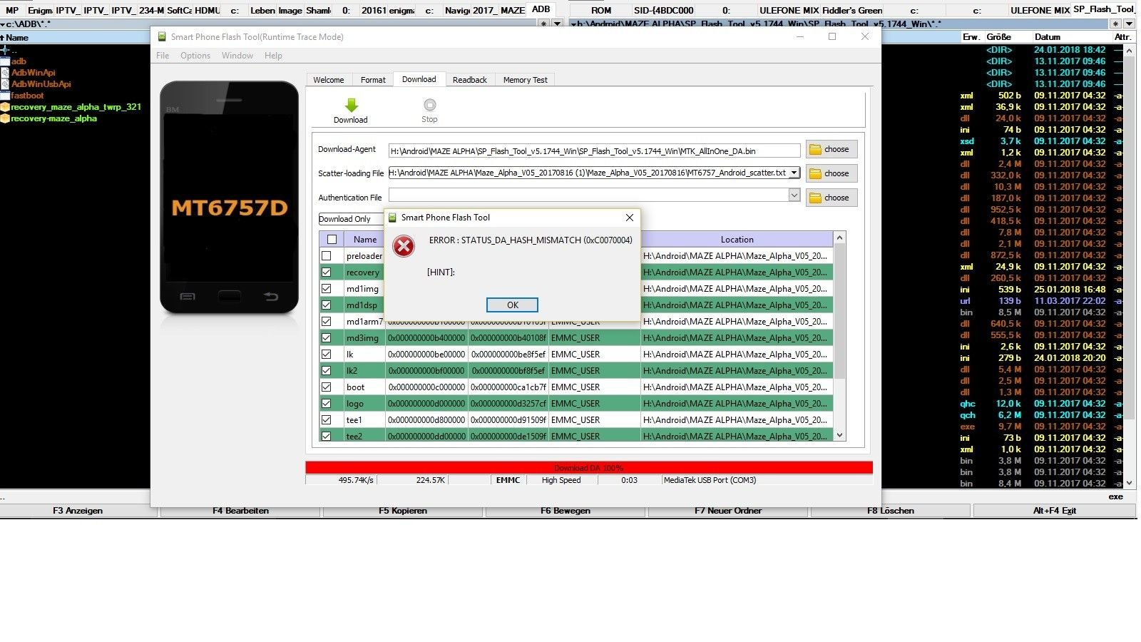The image size is (1141, 642).
Task: Switch to the Welcome tab
Action: [329, 80]
